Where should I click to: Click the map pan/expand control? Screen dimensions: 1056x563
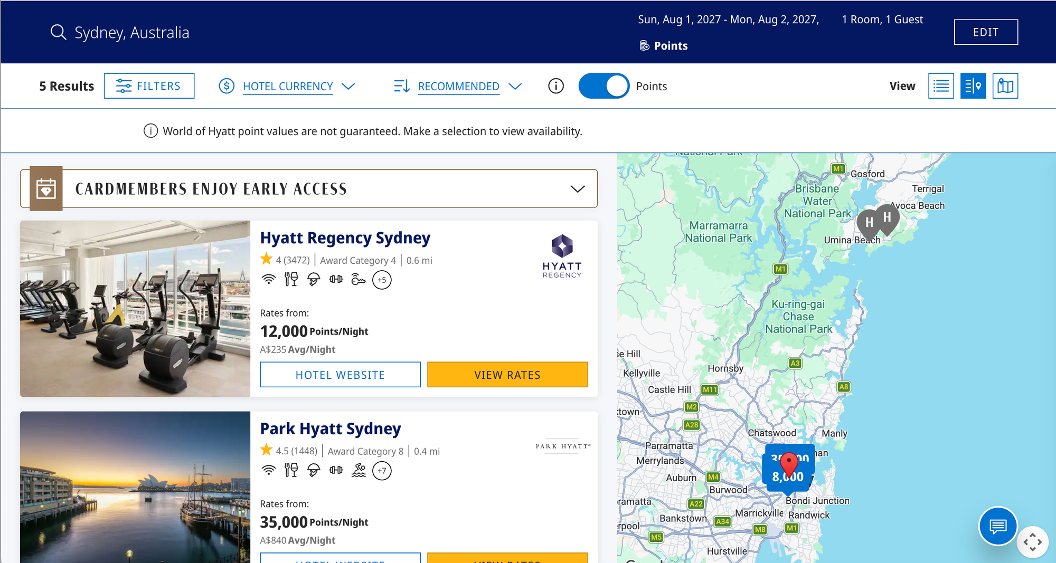point(1032,542)
